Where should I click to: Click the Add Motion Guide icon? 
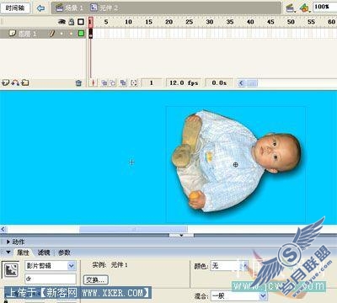coord(15,82)
